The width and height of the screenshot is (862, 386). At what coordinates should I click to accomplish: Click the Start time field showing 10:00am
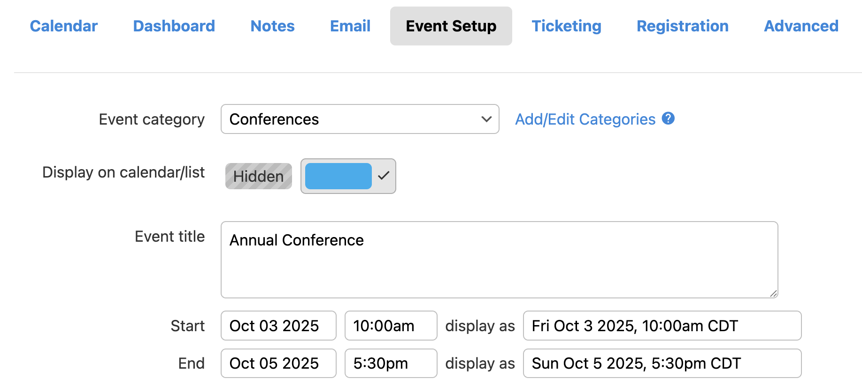[x=391, y=326]
